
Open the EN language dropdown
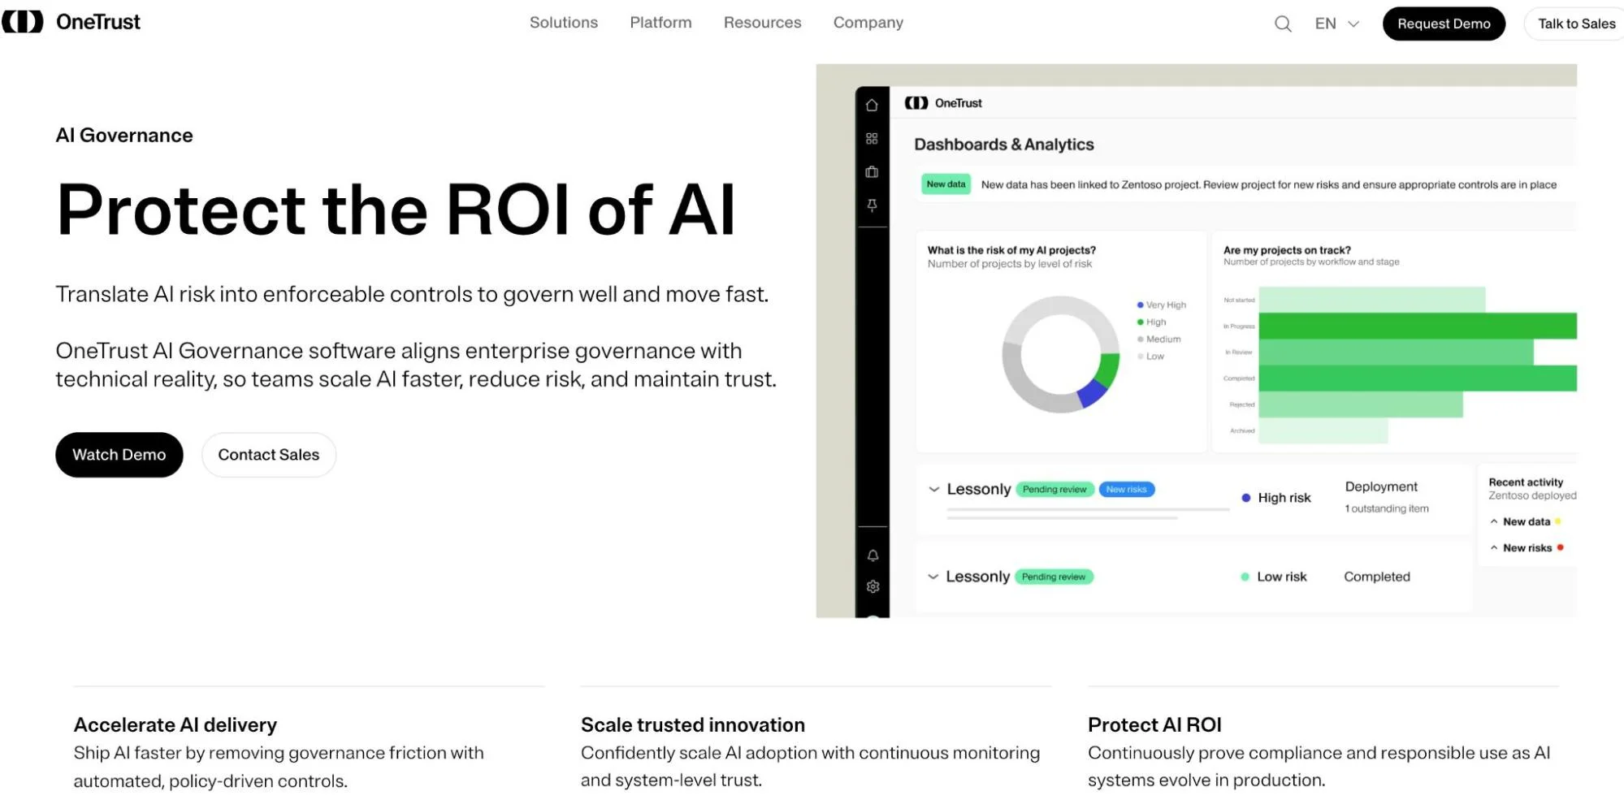point(1336,24)
